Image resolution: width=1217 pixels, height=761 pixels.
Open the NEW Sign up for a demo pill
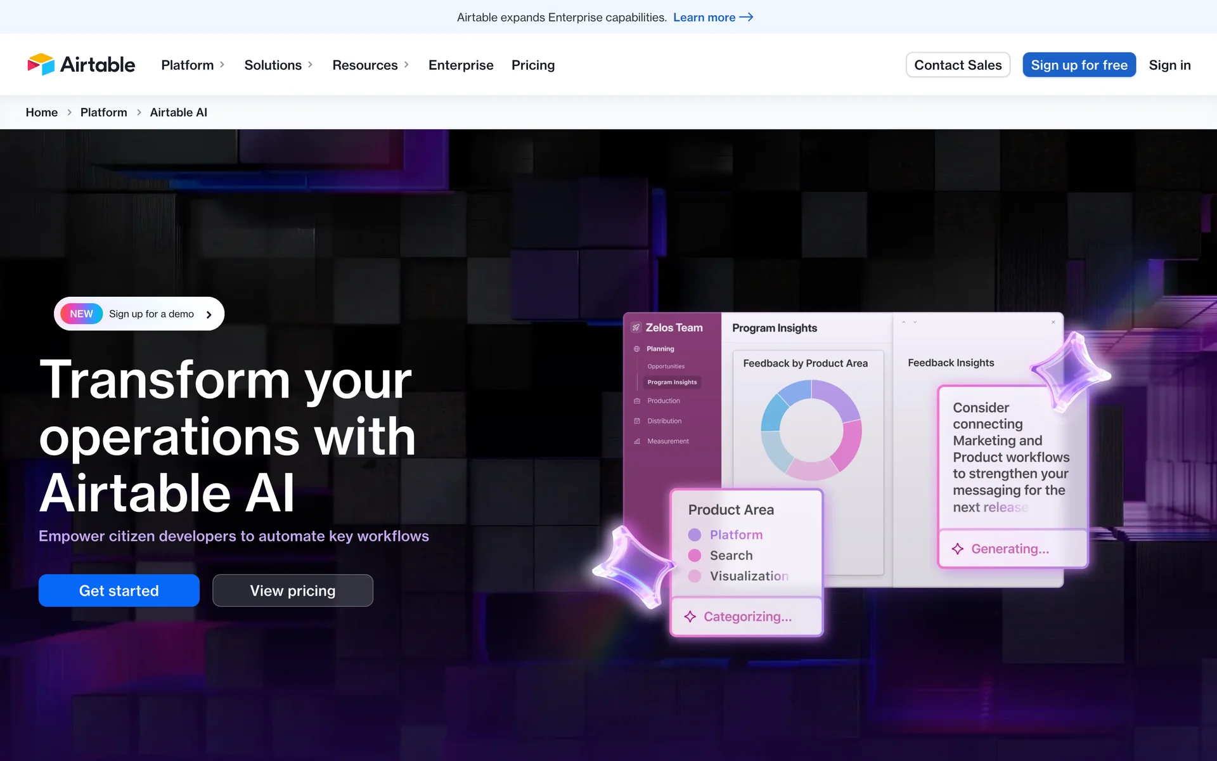(139, 314)
